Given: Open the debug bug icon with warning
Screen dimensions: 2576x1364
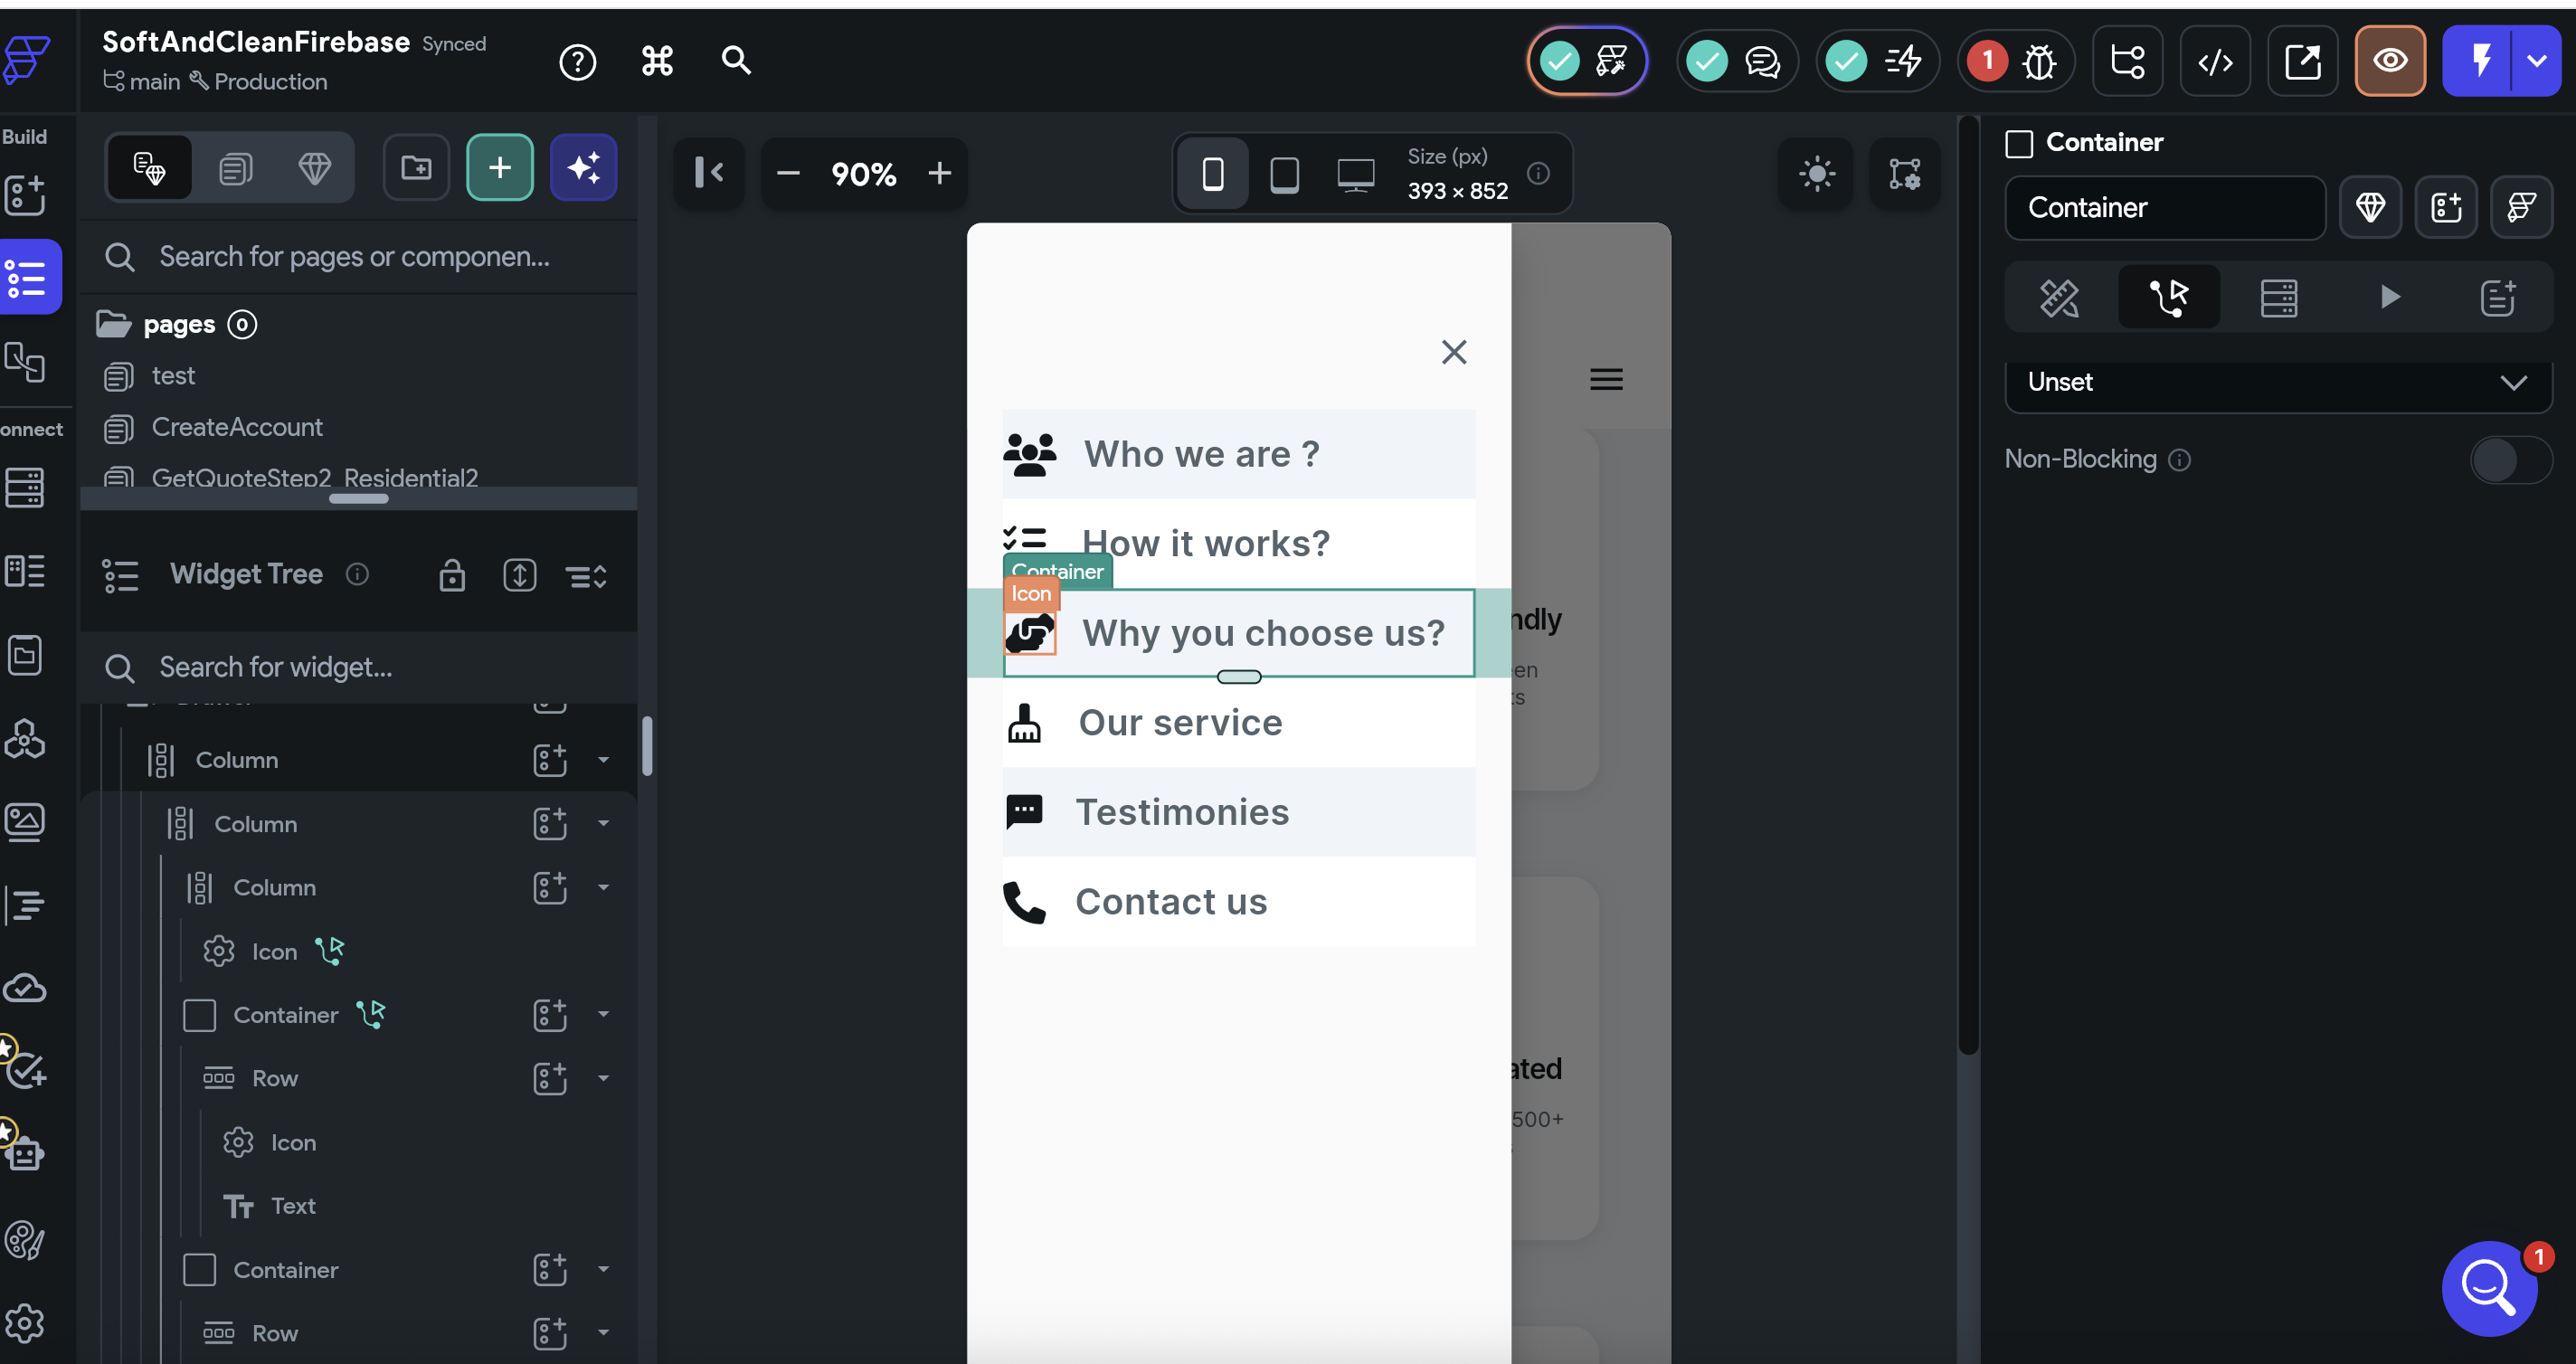Looking at the screenshot, I should pos(2037,62).
